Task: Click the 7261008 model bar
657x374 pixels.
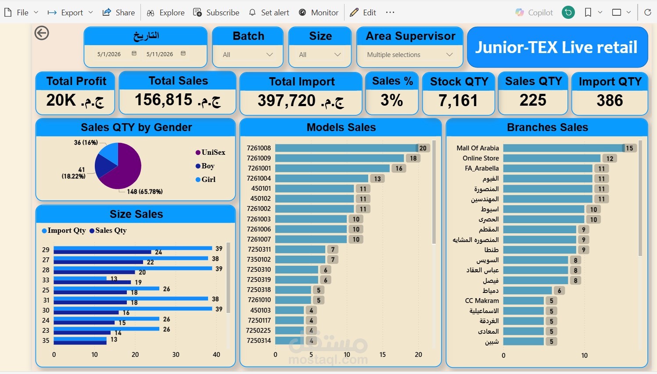Action: tap(346, 148)
